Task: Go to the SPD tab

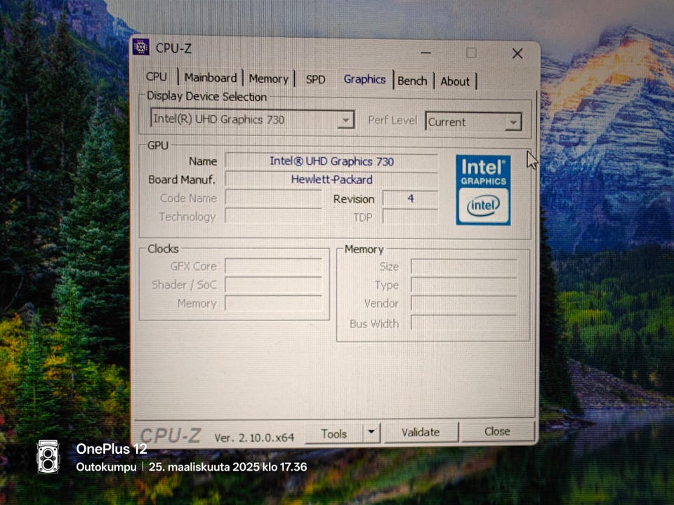Action: click(315, 79)
